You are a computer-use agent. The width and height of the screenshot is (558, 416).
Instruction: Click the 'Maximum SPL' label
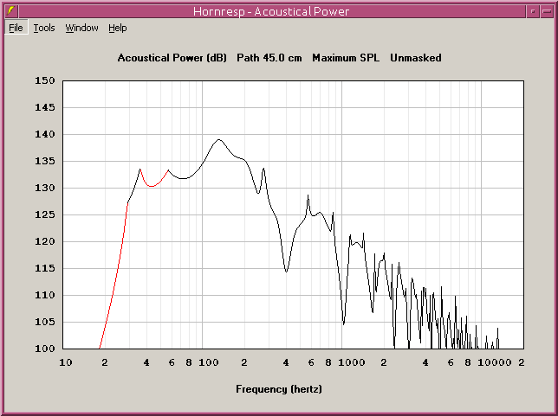tap(346, 58)
